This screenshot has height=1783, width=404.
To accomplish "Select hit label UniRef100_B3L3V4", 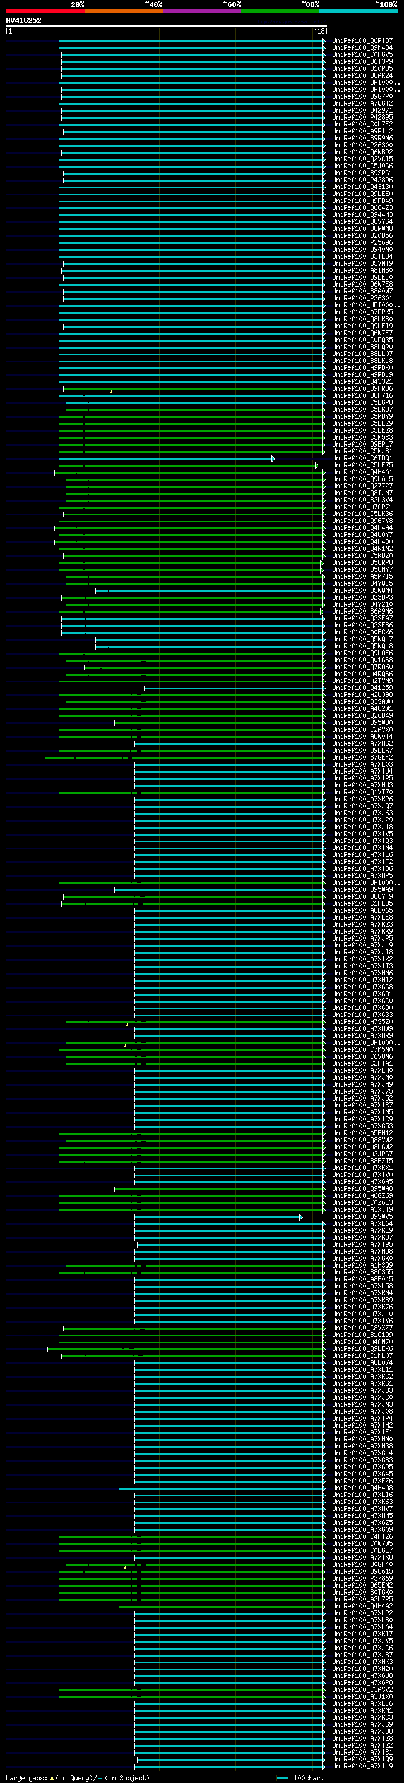I will pyautogui.click(x=362, y=500).
